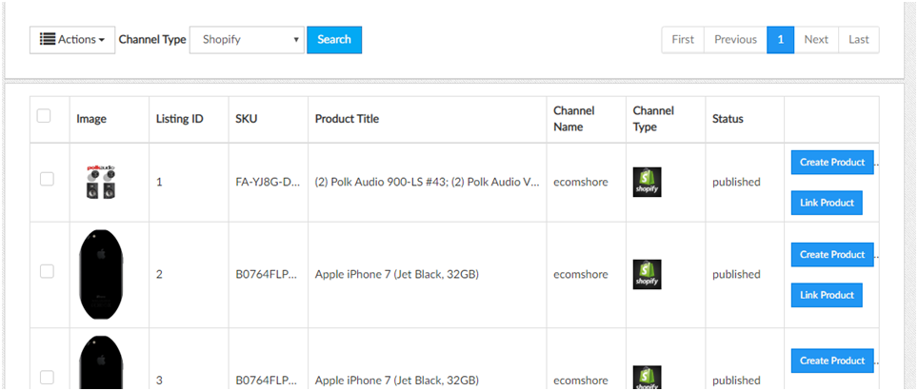Go to the Next page

tap(816, 40)
